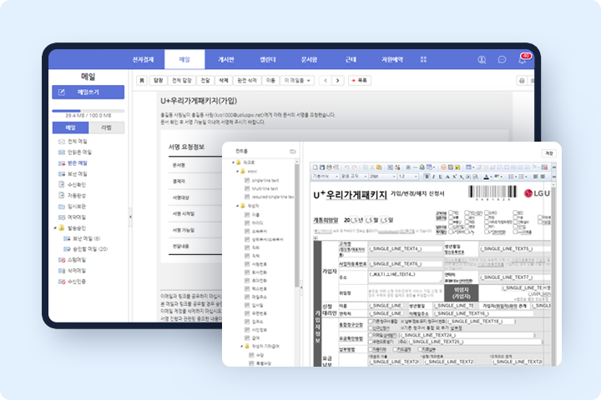601x400 pixels.
Task: Click the 메일쓰기 compose button
Action: [88, 92]
